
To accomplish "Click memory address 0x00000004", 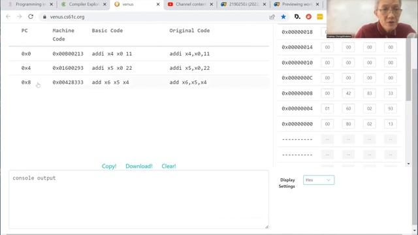I will click(297, 108).
